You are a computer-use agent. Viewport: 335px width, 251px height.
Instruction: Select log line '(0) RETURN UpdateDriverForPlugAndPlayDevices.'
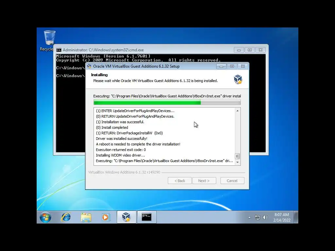coord(135,116)
